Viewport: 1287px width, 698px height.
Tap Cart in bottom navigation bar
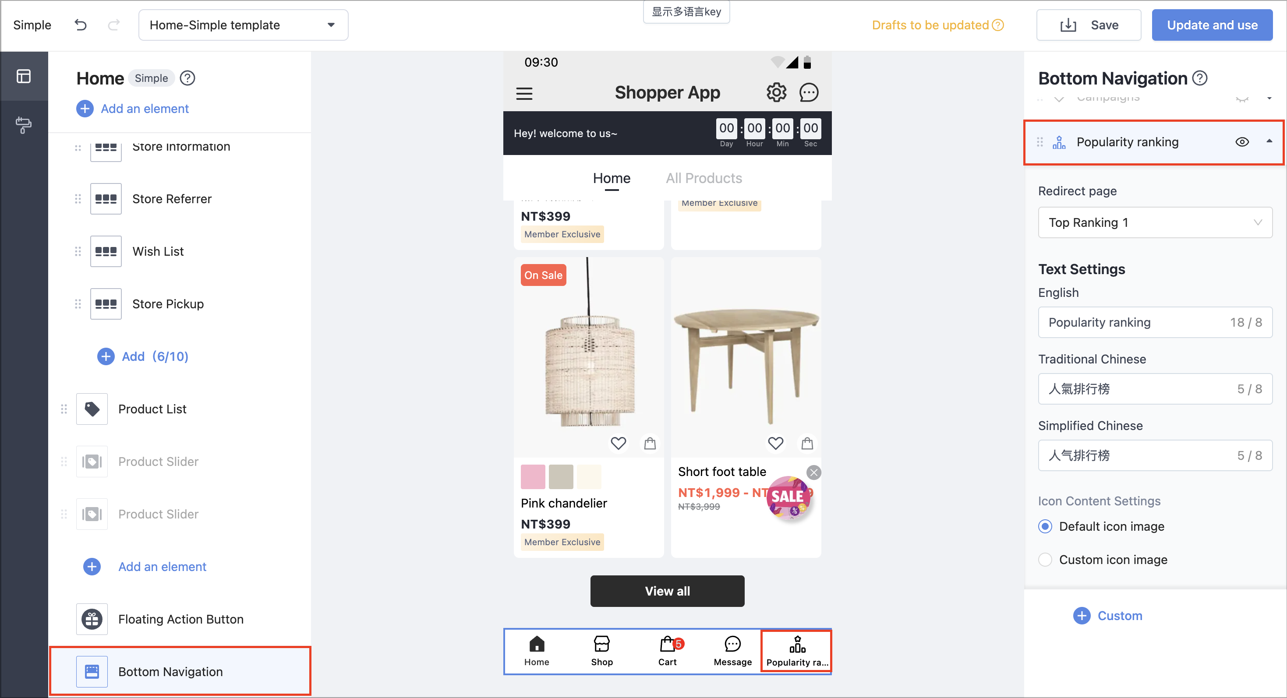[668, 652]
